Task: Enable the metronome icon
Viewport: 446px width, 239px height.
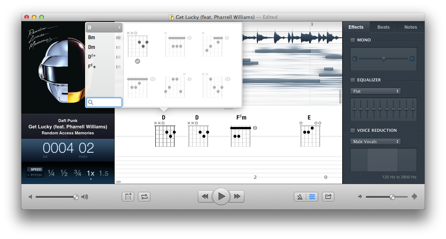Action: (x=300, y=197)
